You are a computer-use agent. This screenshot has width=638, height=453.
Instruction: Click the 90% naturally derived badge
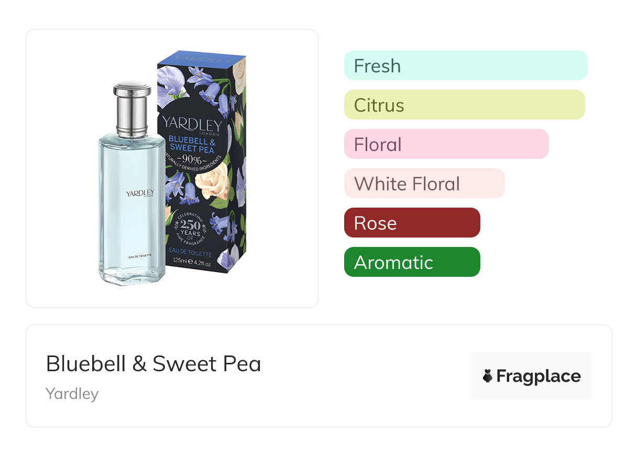pyautogui.click(x=191, y=159)
